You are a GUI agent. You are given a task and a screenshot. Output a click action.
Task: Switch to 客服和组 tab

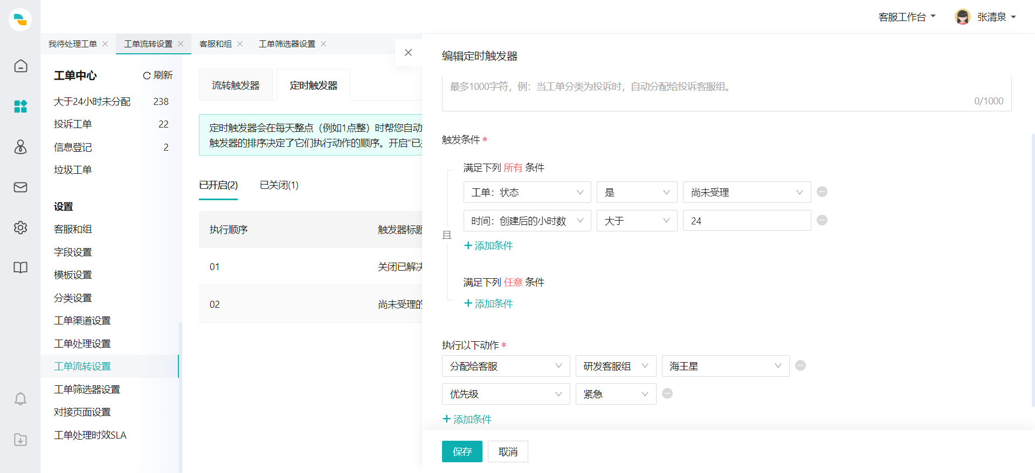216,44
